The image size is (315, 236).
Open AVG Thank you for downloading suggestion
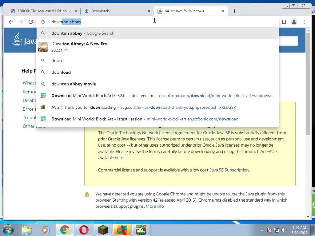158,107
